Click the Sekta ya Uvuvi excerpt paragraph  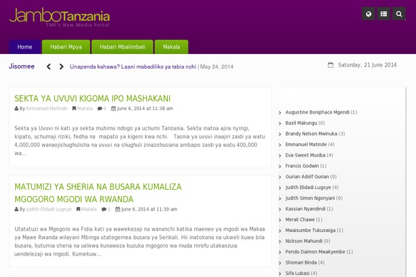tap(140, 141)
